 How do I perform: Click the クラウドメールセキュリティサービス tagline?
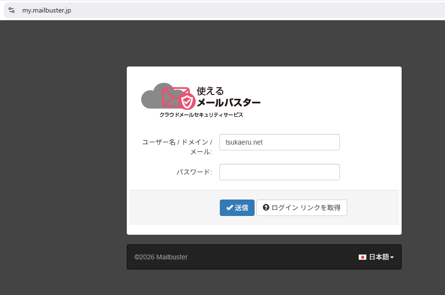pos(201,115)
